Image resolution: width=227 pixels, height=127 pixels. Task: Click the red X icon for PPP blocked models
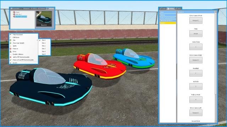pos(10,57)
